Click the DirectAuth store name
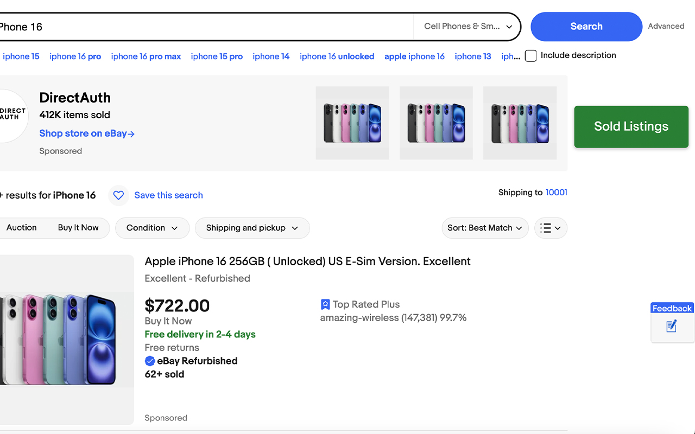The width and height of the screenshot is (695, 434). (x=75, y=98)
